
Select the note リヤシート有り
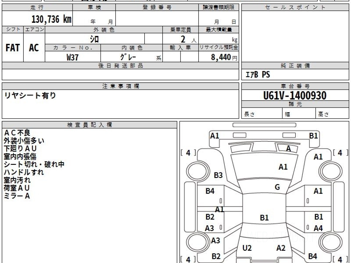30,95
